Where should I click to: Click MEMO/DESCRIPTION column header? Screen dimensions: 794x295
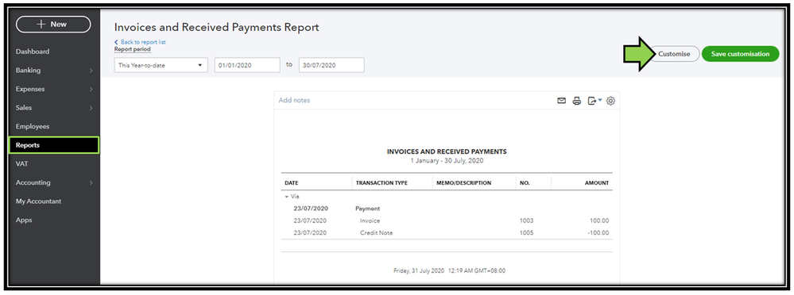tap(464, 183)
